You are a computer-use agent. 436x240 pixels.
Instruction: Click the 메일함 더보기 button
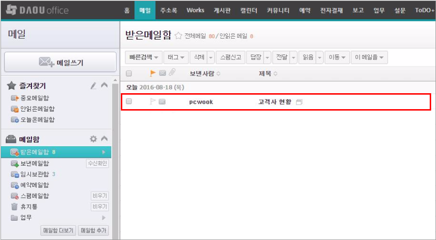[58, 230]
